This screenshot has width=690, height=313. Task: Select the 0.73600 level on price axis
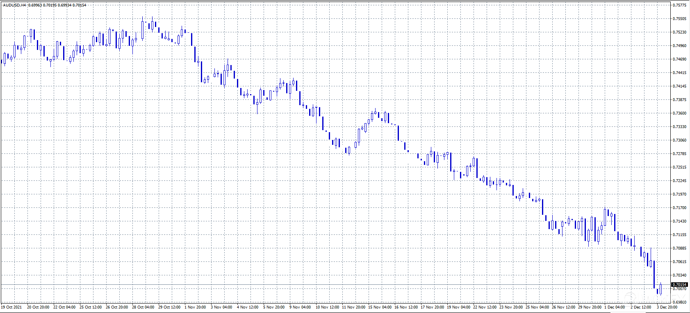pyautogui.click(x=679, y=113)
